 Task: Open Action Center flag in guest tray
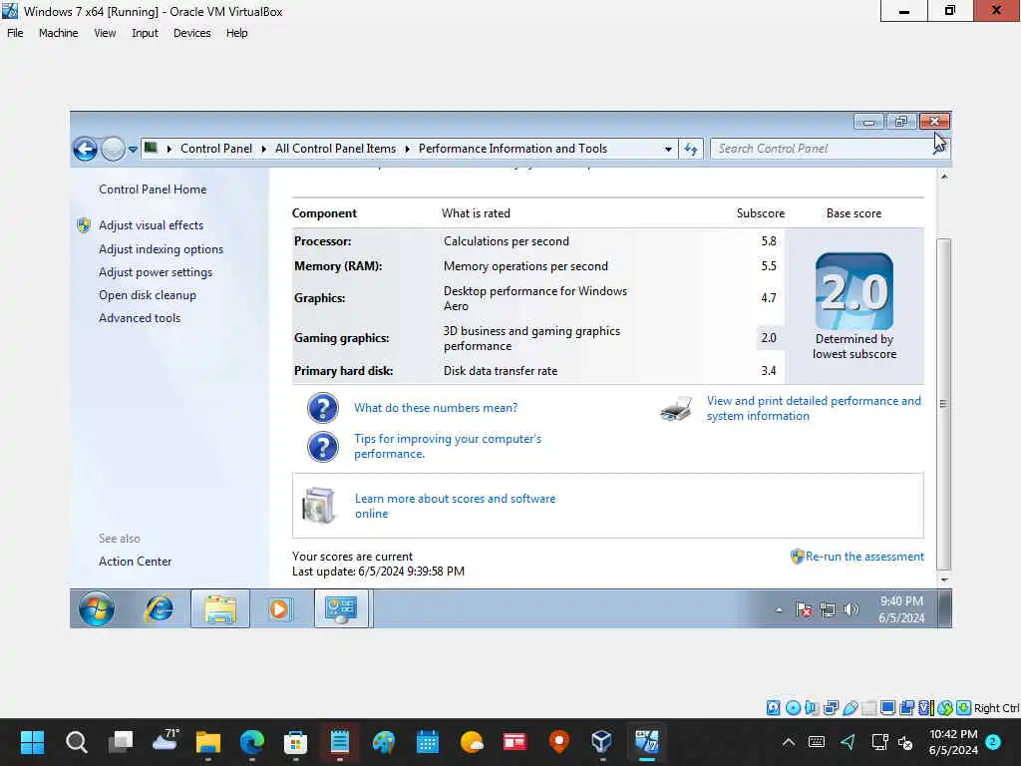[x=804, y=609]
